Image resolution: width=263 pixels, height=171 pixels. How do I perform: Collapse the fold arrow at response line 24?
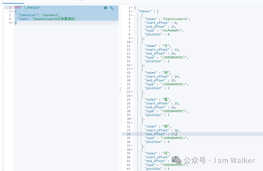click(132, 96)
